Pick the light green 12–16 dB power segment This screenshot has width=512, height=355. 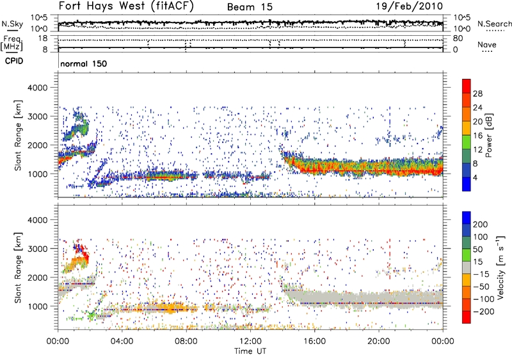[x=467, y=142]
